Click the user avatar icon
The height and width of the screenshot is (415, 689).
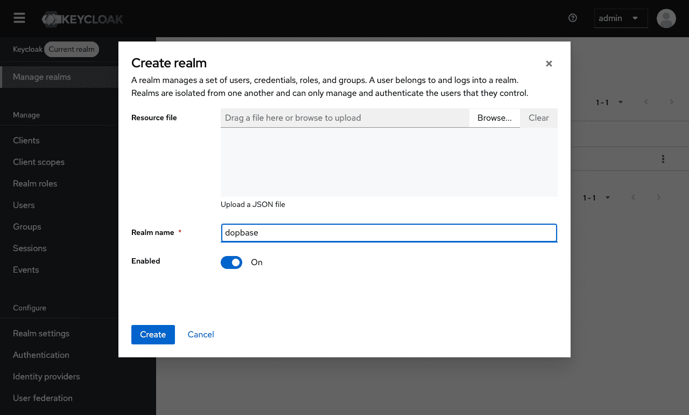point(666,18)
